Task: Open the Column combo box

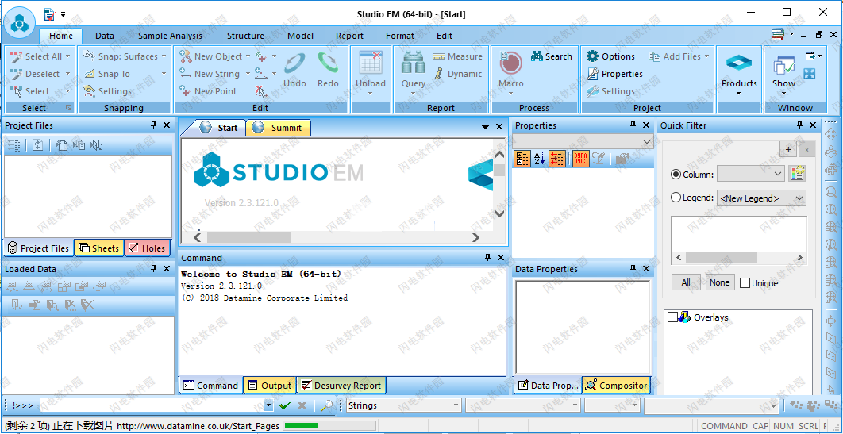Action: (751, 174)
